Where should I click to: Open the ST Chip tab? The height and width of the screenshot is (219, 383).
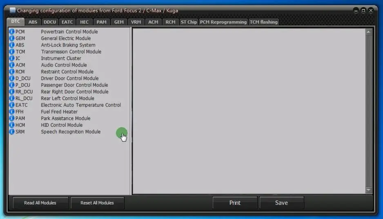(x=189, y=22)
